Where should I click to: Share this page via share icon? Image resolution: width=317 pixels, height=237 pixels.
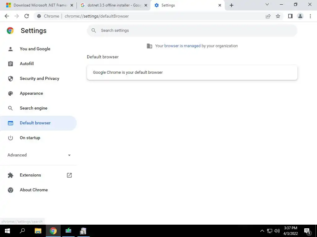[268, 16]
